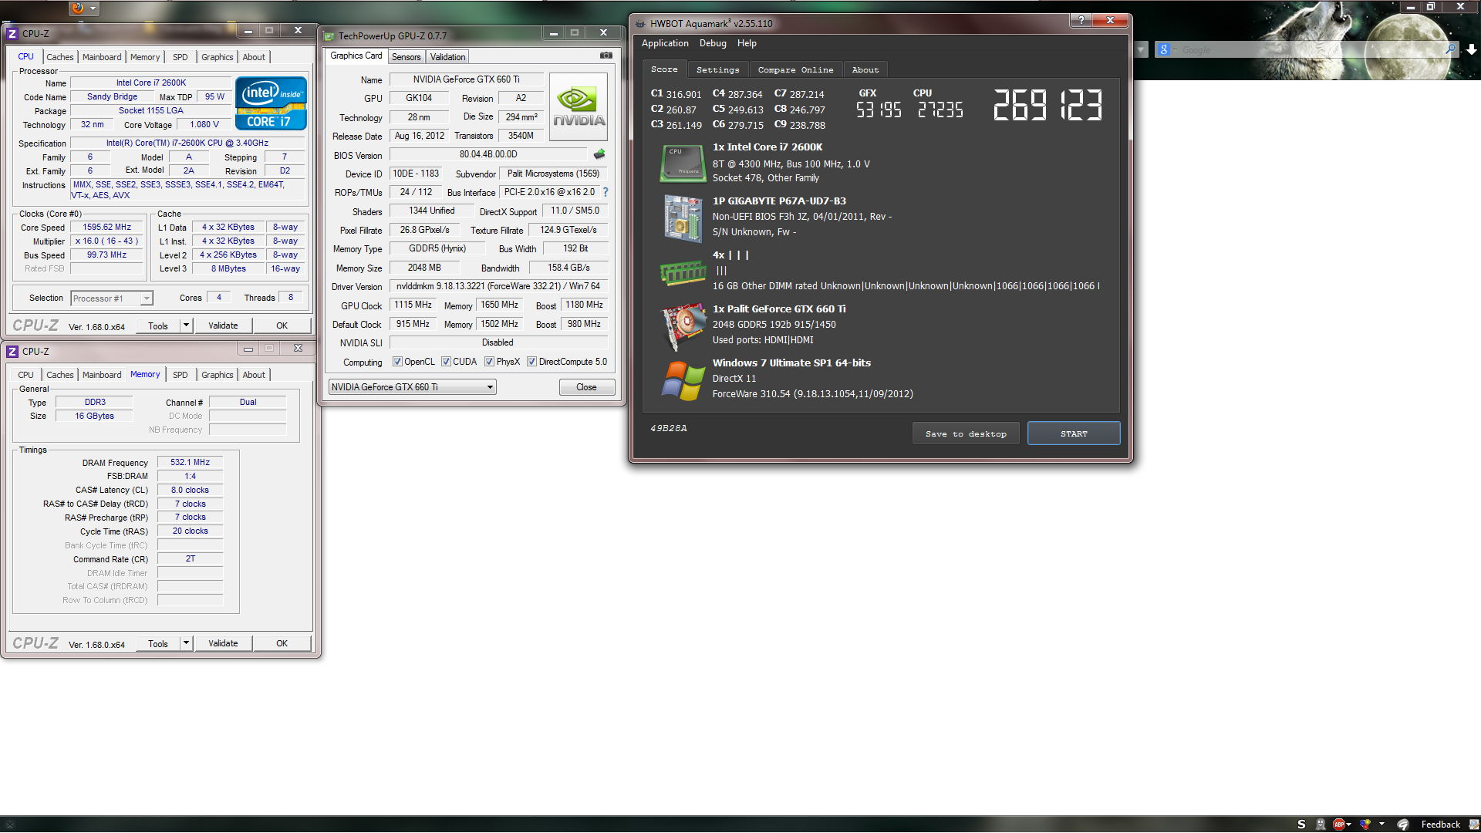Viewport: 1481px width, 833px height.
Task: Click the Google search magnifier icon
Action: tap(1450, 49)
